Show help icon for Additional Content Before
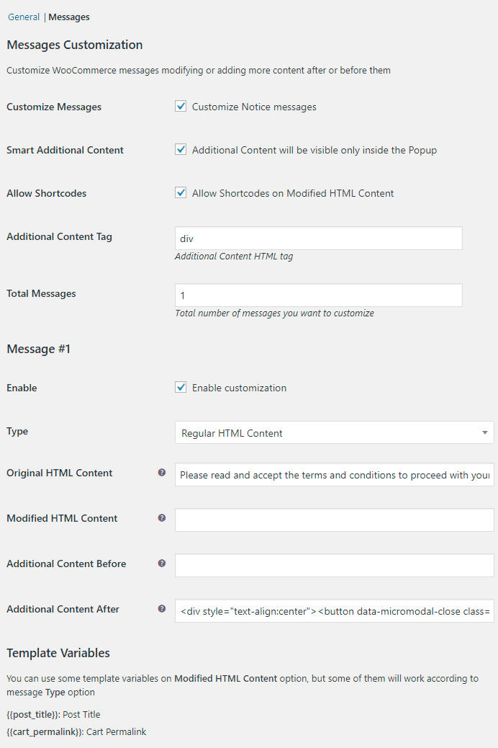This screenshot has height=748, width=498. pos(162,563)
